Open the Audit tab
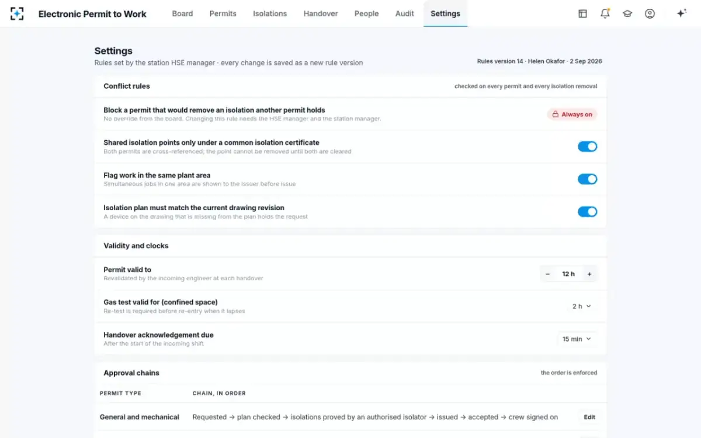This screenshot has width=701, height=438. (405, 13)
